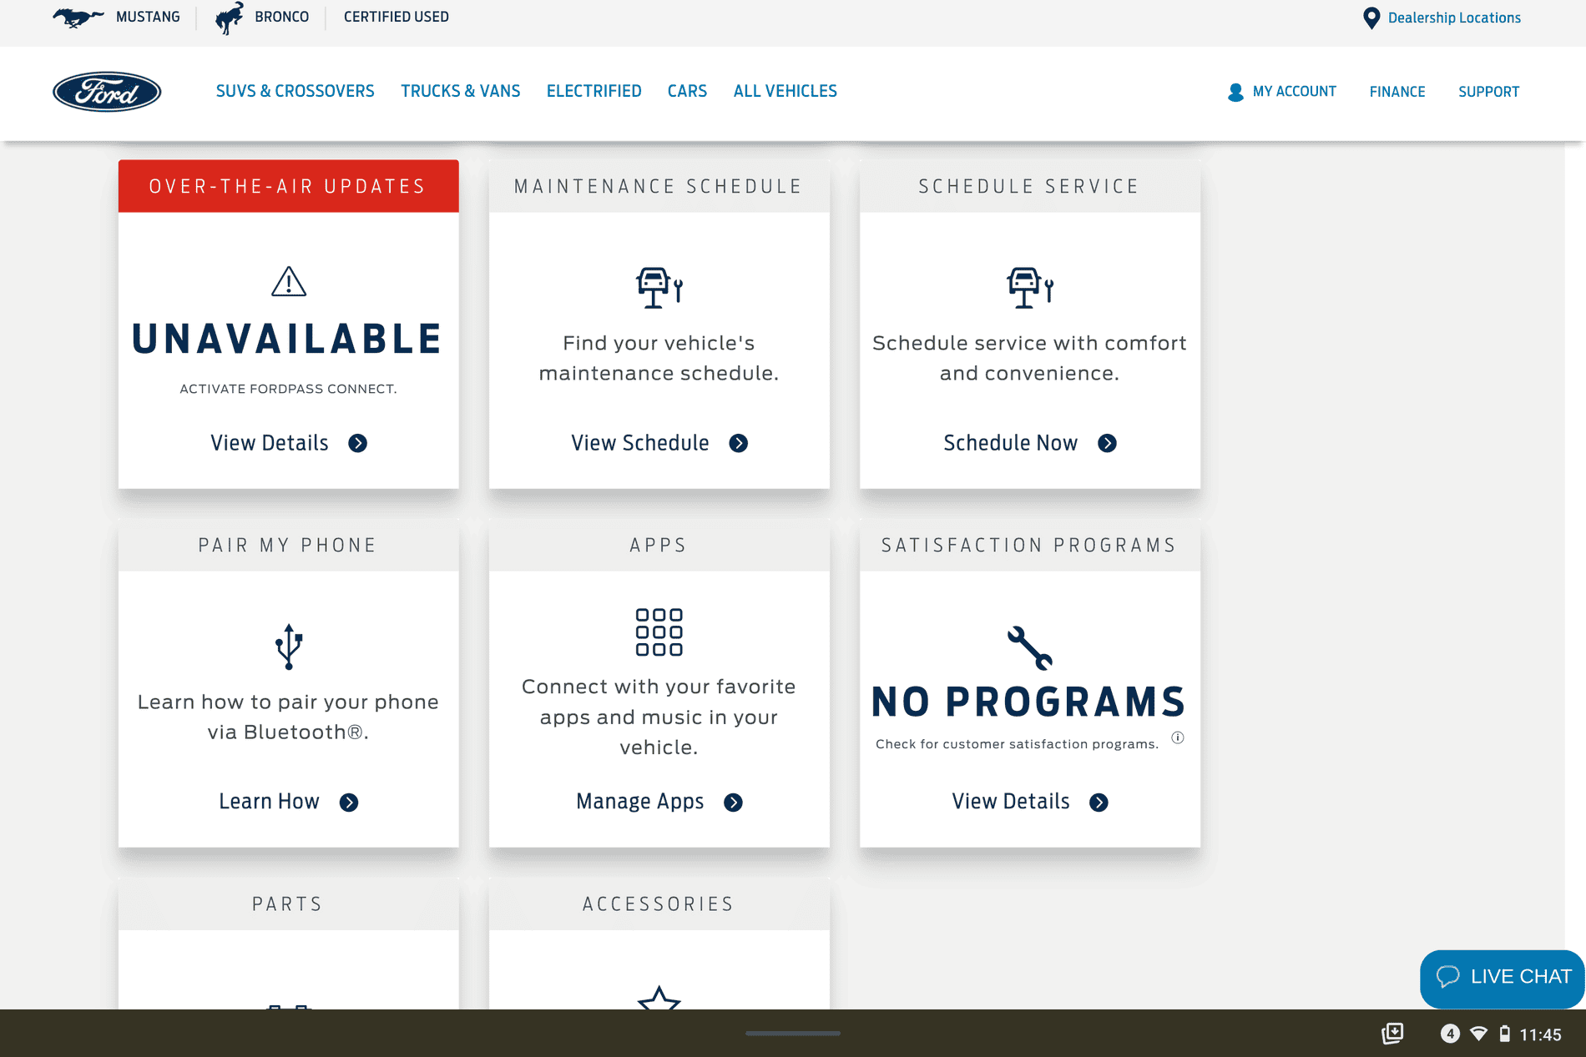Click the Wi-Fi status icon
1586x1057 pixels.
pos(1478,1034)
